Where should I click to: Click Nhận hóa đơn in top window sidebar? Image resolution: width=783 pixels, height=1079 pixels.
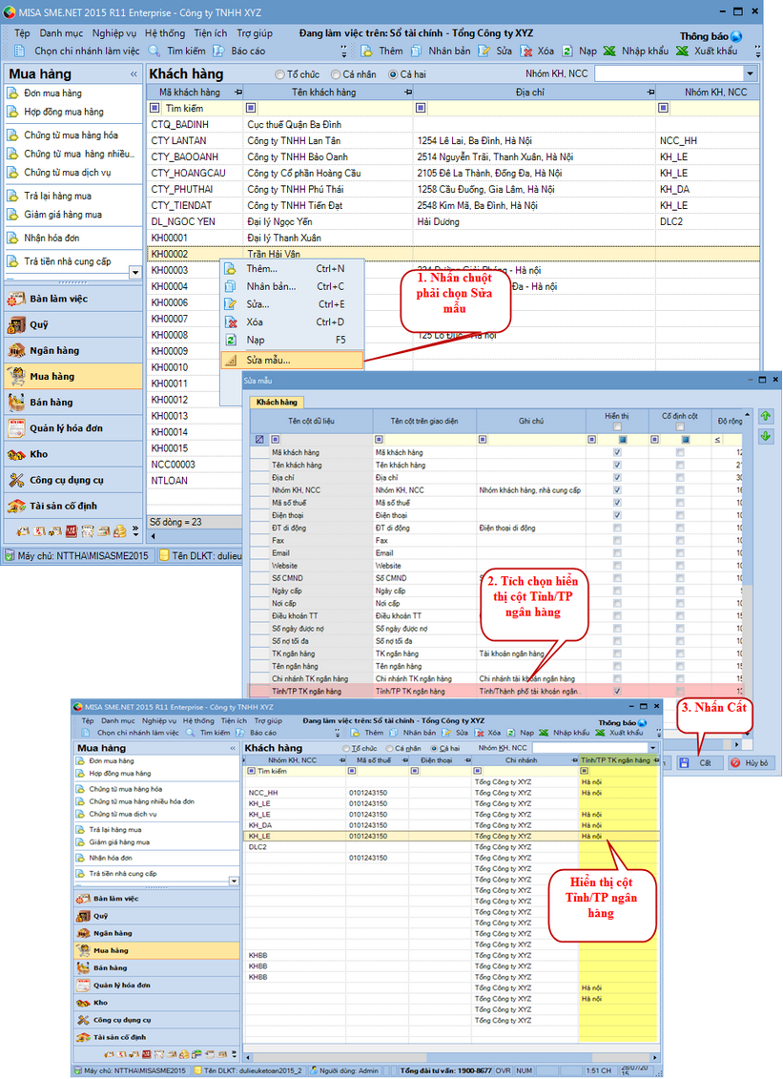(x=52, y=239)
